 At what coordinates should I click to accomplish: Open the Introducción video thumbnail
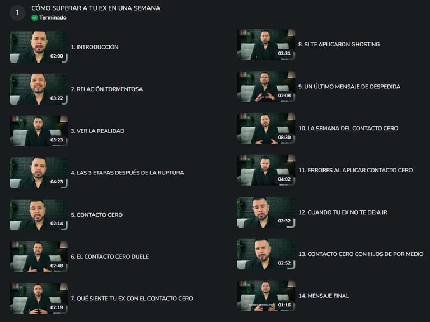[39, 47]
